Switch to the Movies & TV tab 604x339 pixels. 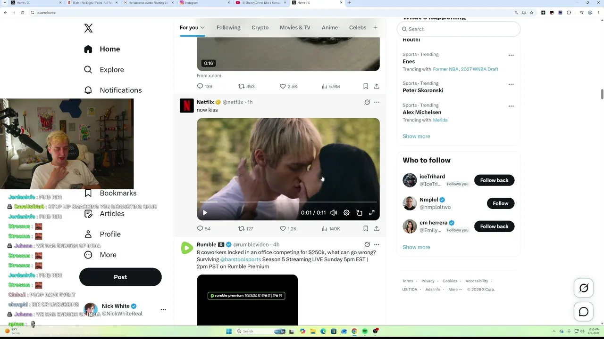pos(295,27)
